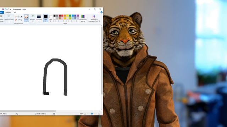Select the Eraser tool
The width and height of the screenshot is (227, 127).
click(16, 20)
